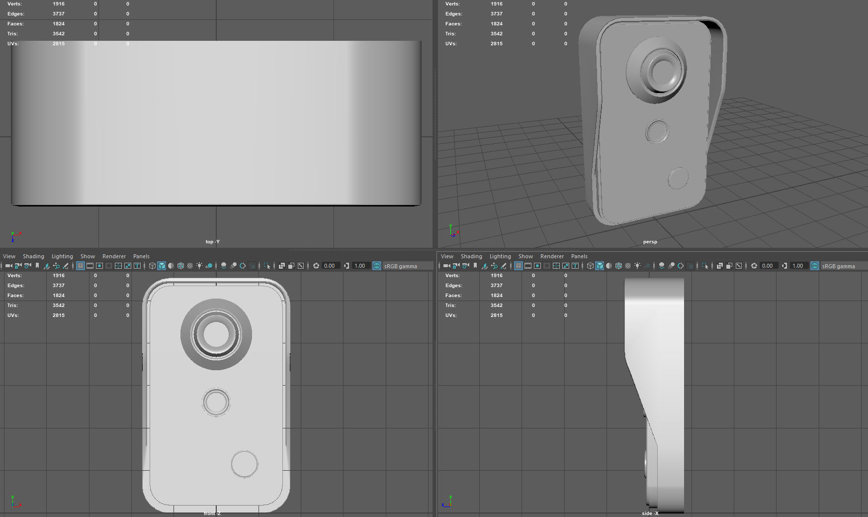This screenshot has height=517, width=868.
Task: Open Show menu in front panel
Action: 87,256
